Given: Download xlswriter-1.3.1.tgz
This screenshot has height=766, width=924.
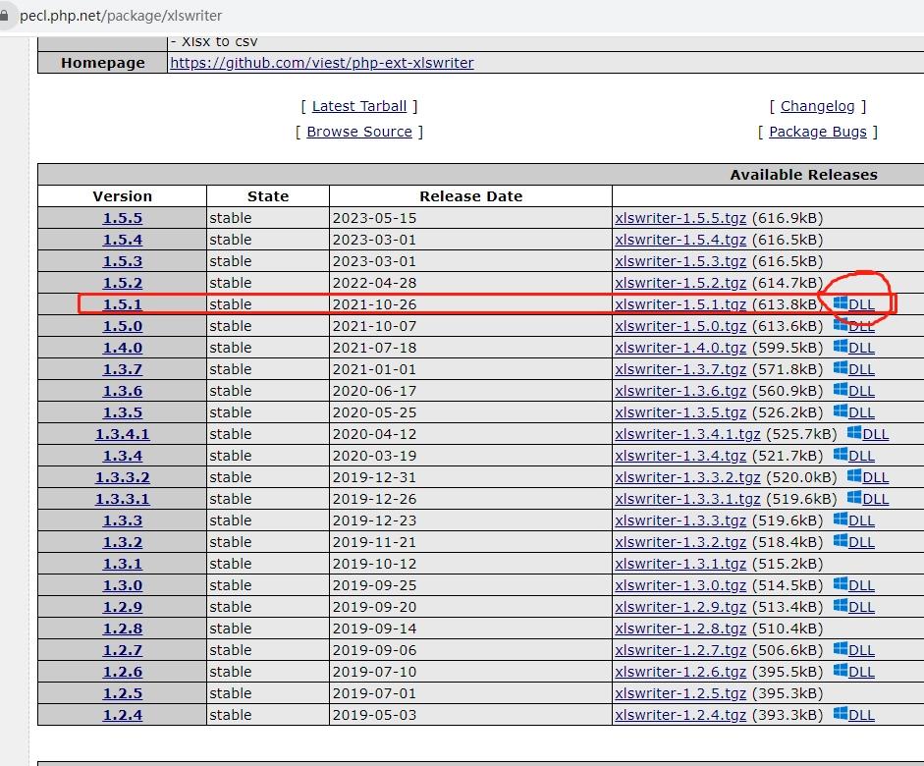Looking at the screenshot, I should coord(680,564).
